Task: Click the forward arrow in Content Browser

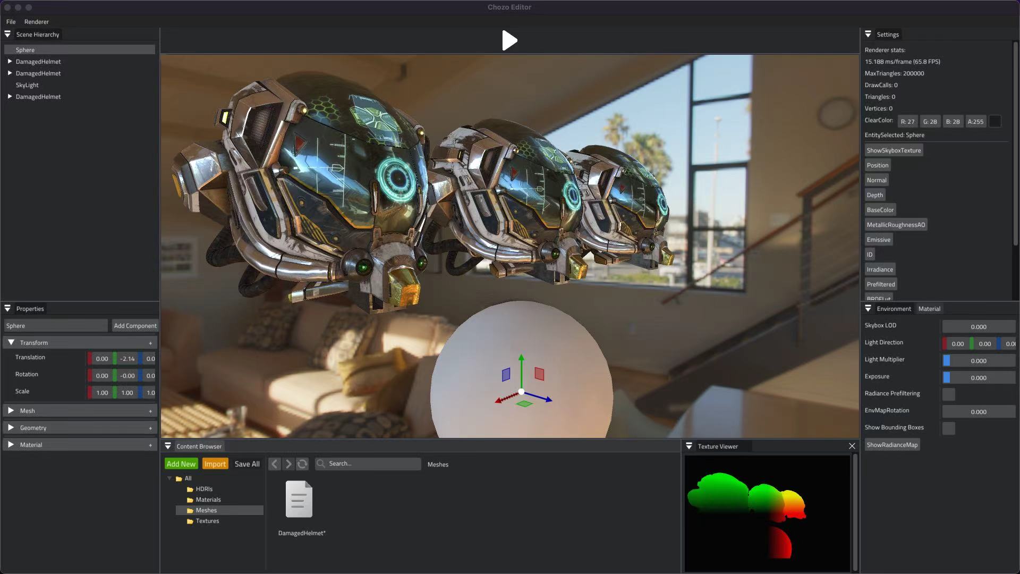Action: coord(288,464)
